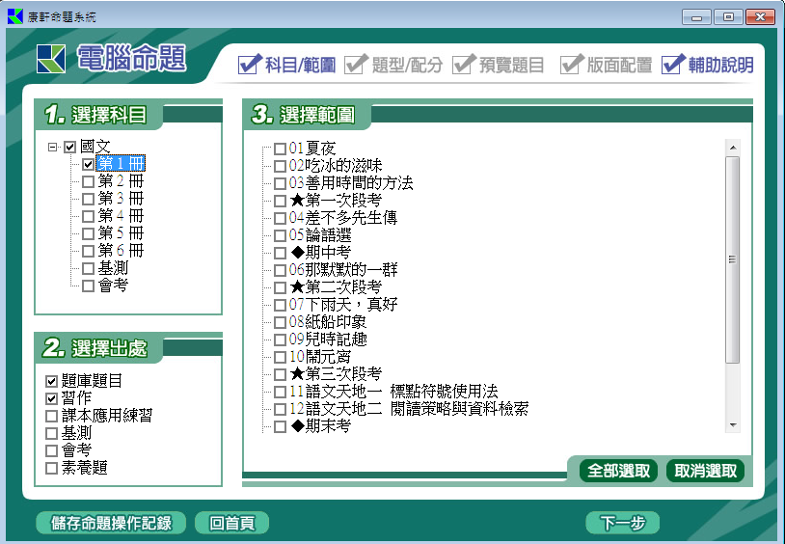Click 儲存命題操作記錄 button
The image size is (785, 544).
(x=111, y=523)
